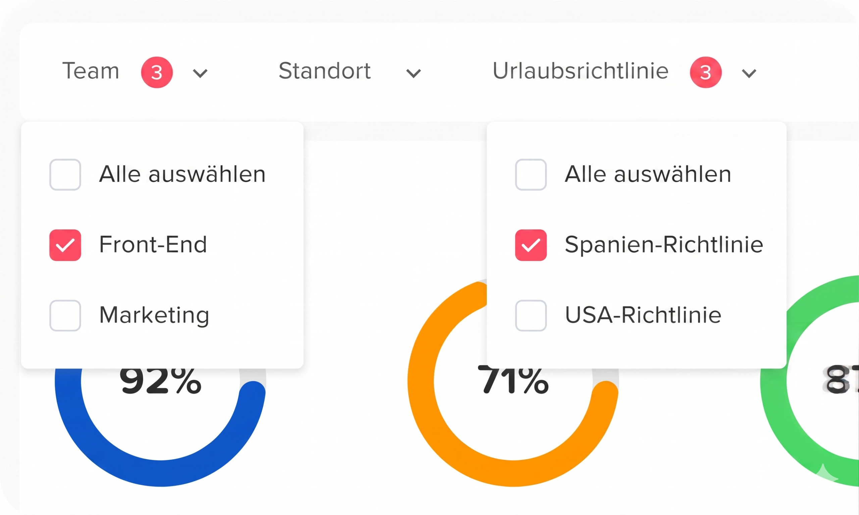Uncheck the Spanien-Richtlinie checkbox
The image size is (859, 515).
(x=531, y=245)
